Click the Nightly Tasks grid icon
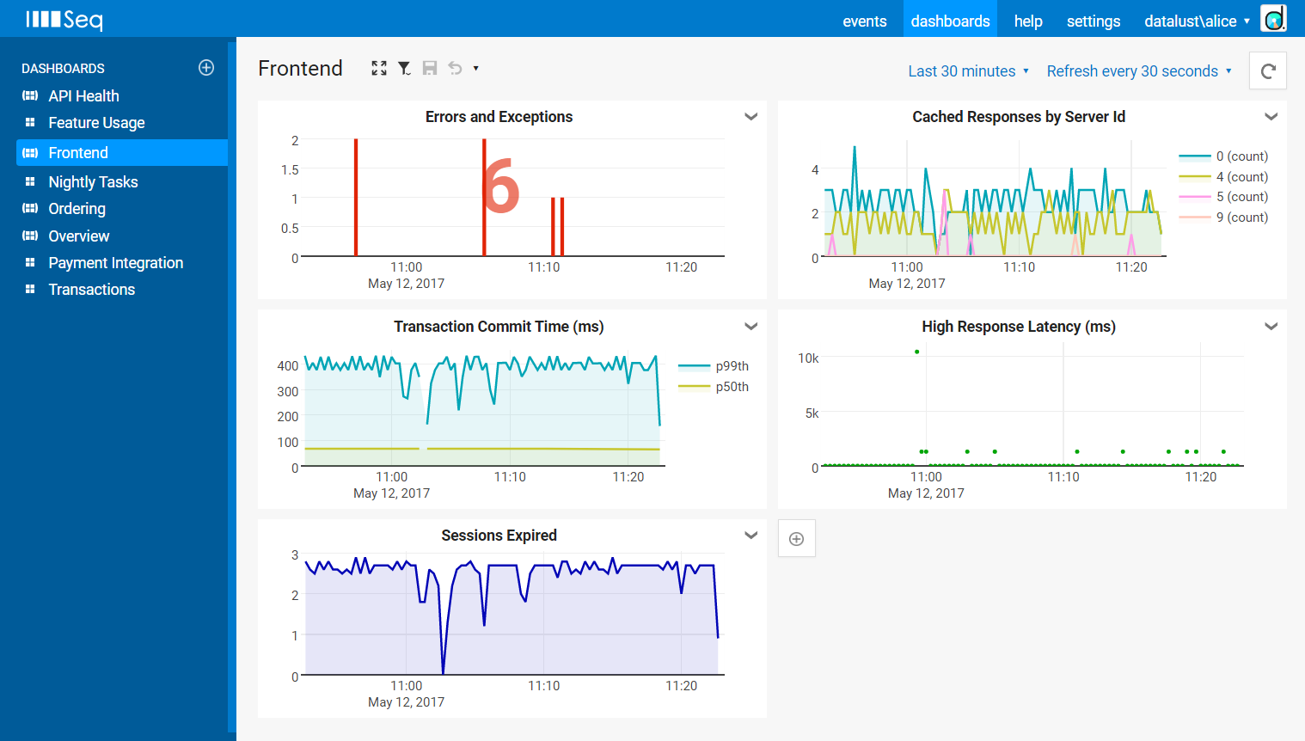Screen dimensions: 1305x741 30,181
